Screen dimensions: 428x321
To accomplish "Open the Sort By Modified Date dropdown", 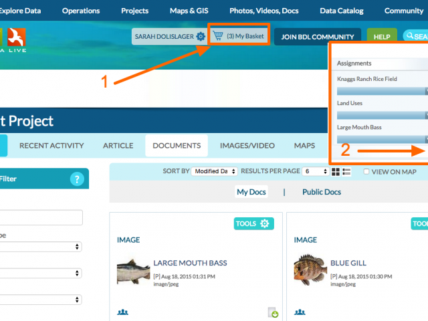I will pyautogui.click(x=214, y=171).
